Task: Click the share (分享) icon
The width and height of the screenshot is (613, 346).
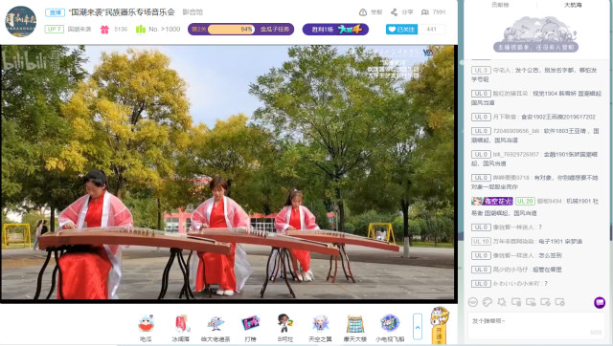Action: coord(394,12)
